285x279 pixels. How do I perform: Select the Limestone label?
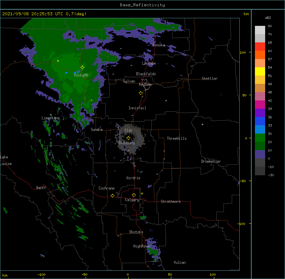pyautogui.click(x=51, y=118)
